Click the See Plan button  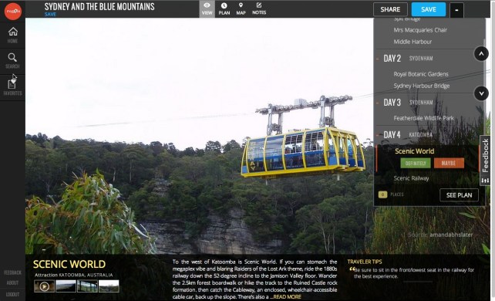459,195
